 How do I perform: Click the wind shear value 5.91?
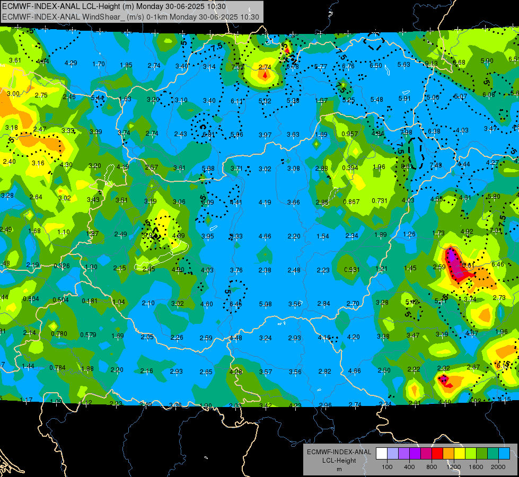pos(404,98)
